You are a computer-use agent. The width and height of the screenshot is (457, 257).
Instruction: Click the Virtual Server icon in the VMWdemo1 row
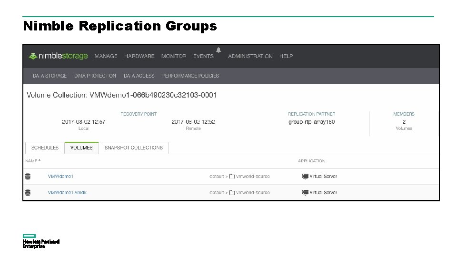point(305,176)
